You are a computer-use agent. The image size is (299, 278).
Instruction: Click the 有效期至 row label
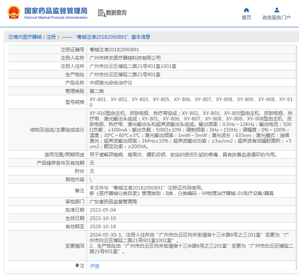pyautogui.click(x=75, y=227)
